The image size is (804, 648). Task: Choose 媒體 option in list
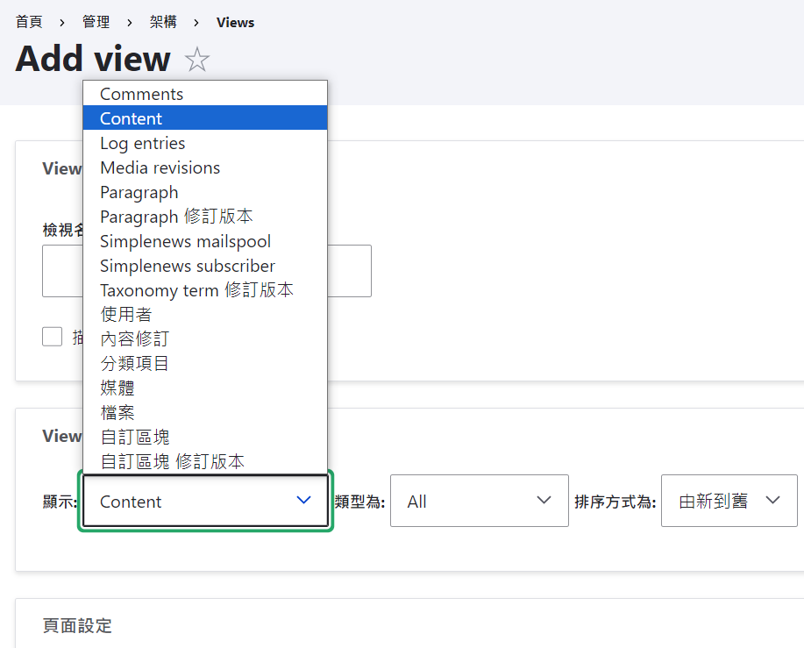(x=117, y=388)
